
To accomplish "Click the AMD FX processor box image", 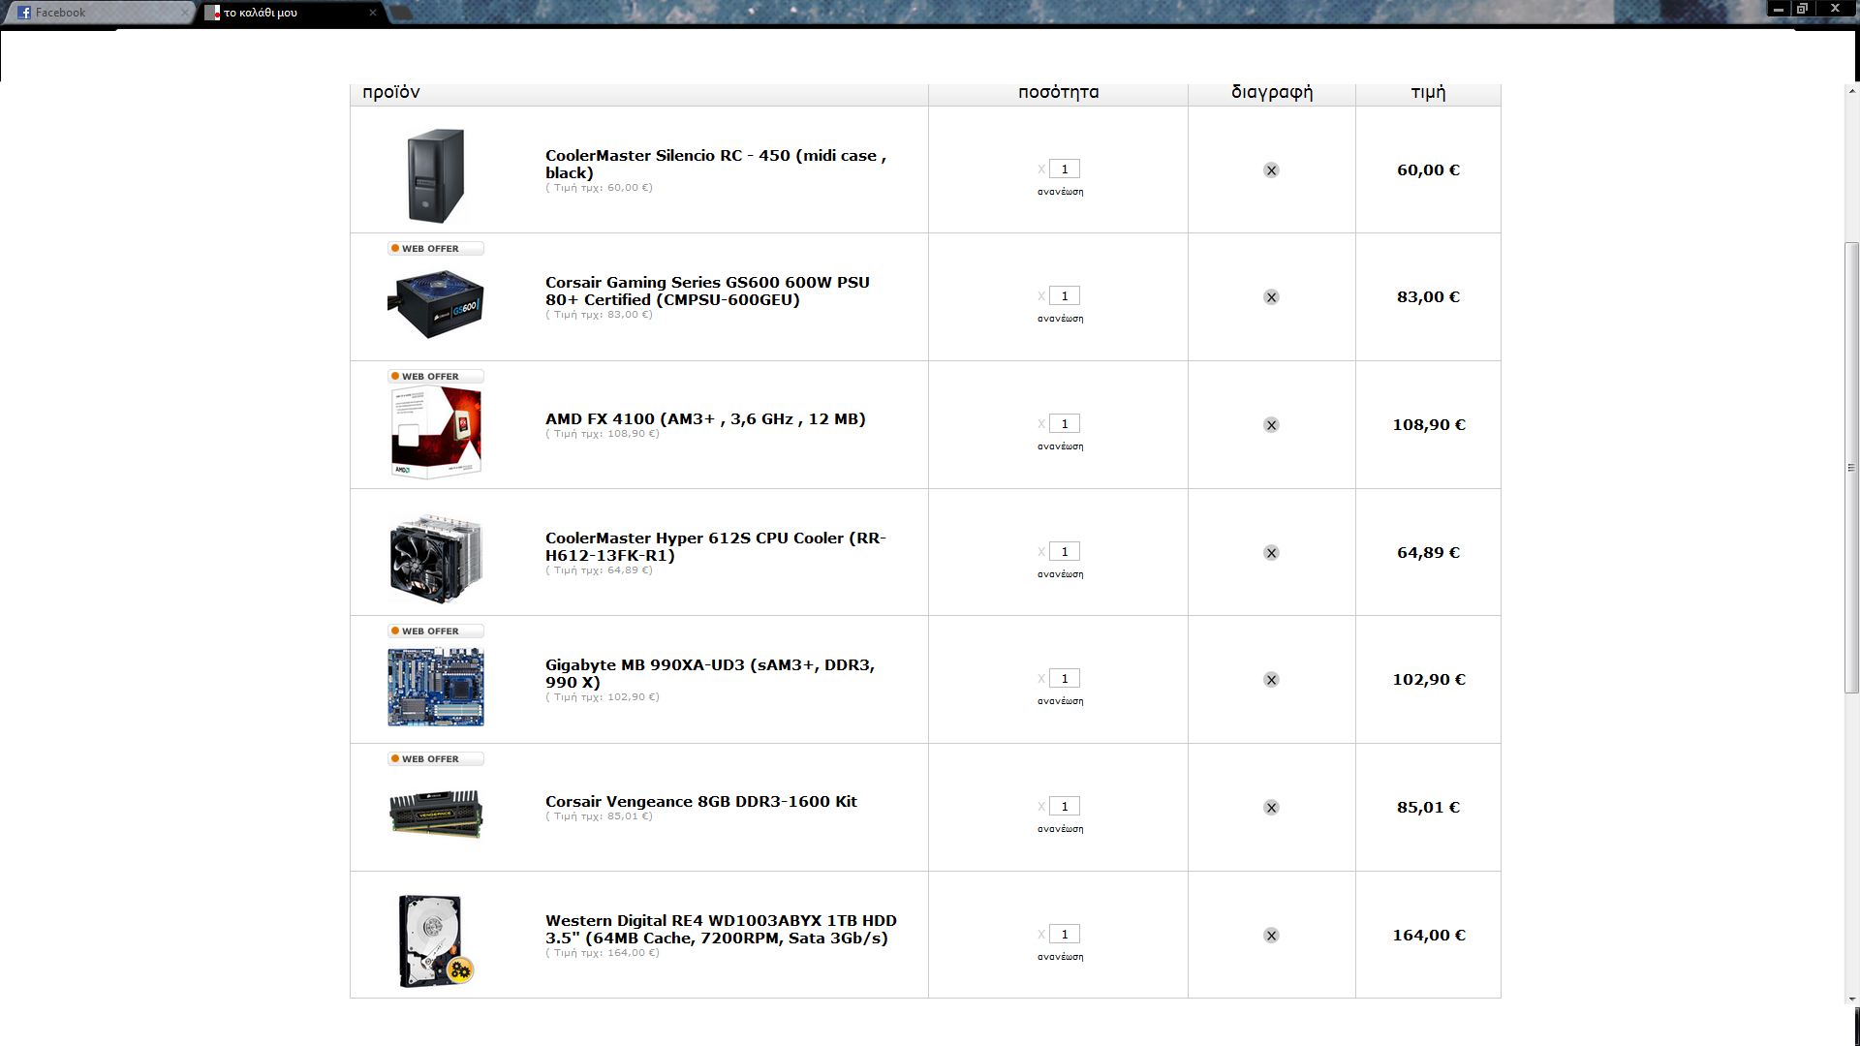I will click(x=436, y=432).
